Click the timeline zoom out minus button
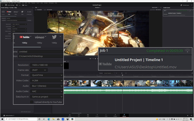 117,73
